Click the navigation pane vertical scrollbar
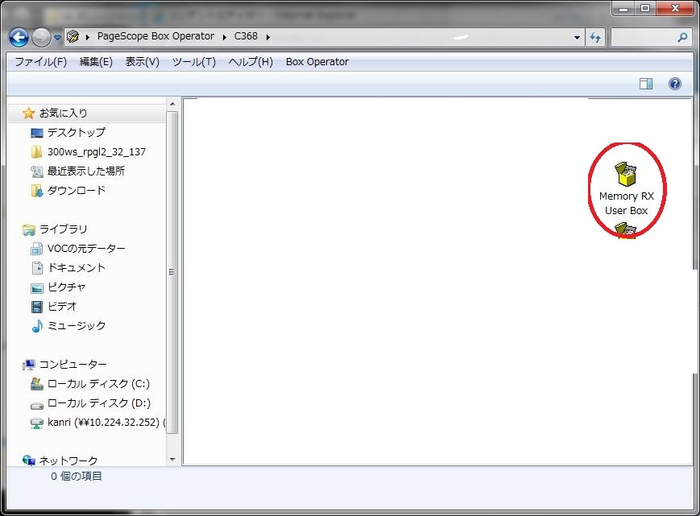This screenshot has height=516, width=700. [172, 272]
